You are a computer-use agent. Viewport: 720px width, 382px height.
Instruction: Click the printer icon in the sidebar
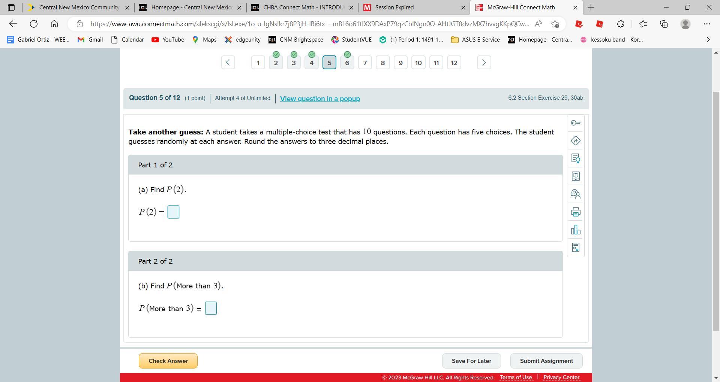tap(576, 212)
